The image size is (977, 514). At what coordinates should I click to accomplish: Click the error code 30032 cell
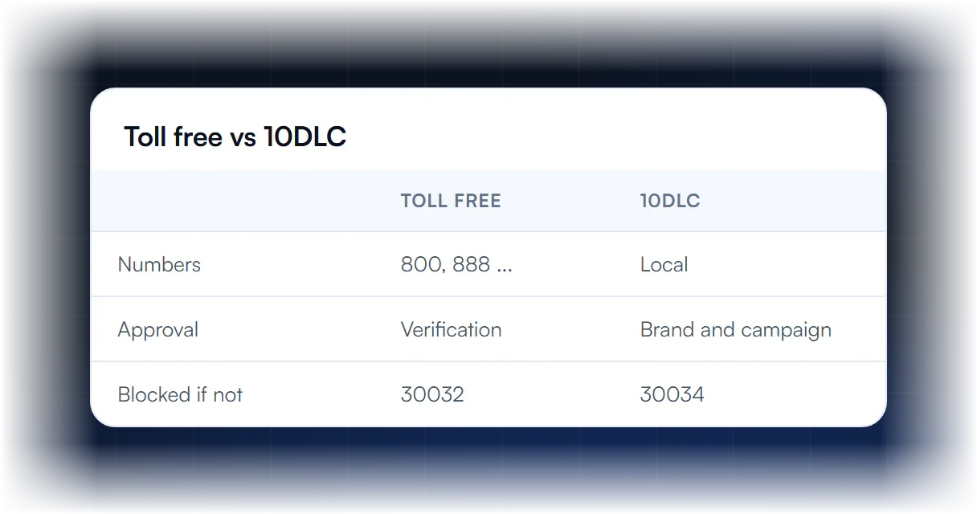click(x=432, y=394)
